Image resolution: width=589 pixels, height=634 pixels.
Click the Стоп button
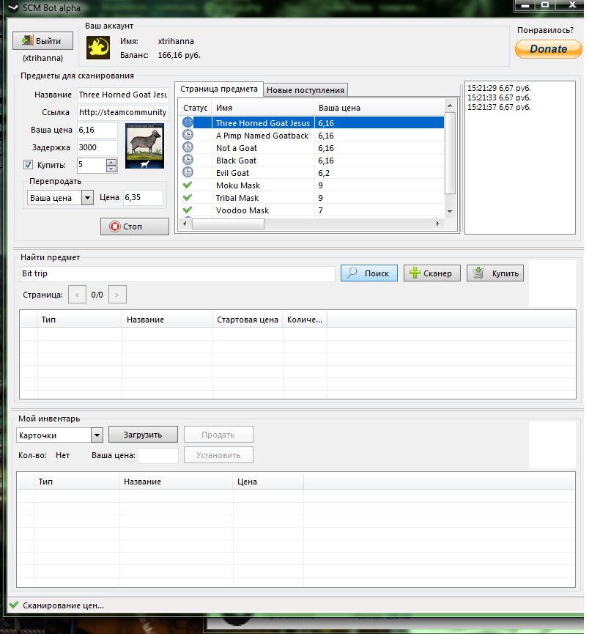tap(135, 226)
